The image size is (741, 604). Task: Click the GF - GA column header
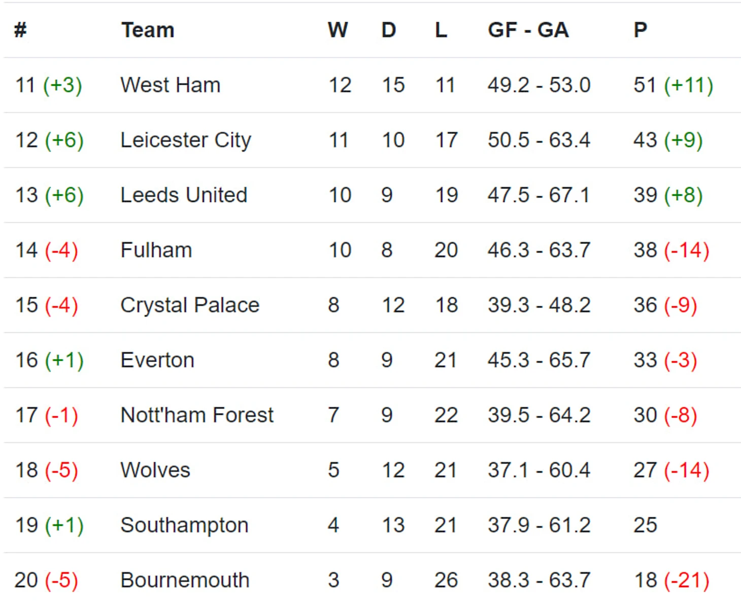coord(528,30)
